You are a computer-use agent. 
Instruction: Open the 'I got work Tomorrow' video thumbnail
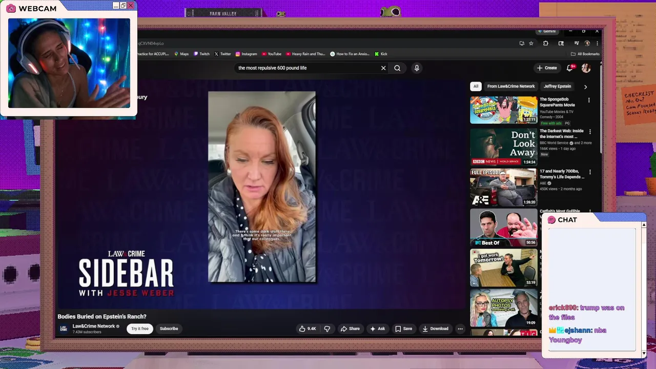503,268
